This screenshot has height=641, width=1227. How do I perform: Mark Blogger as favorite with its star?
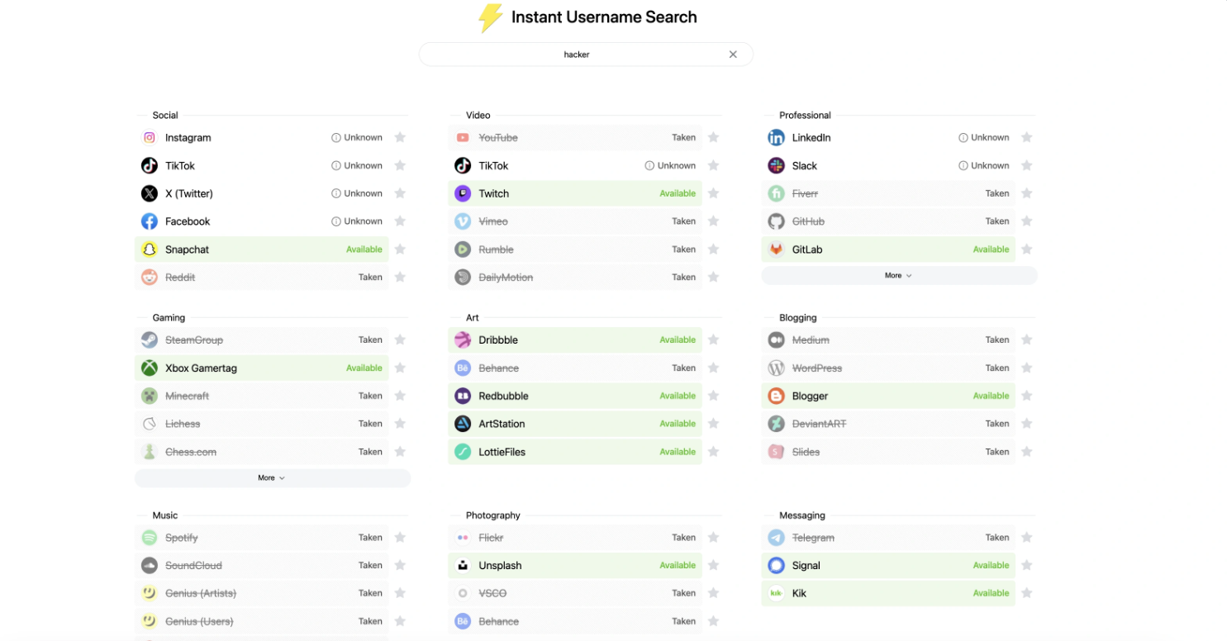point(1026,396)
